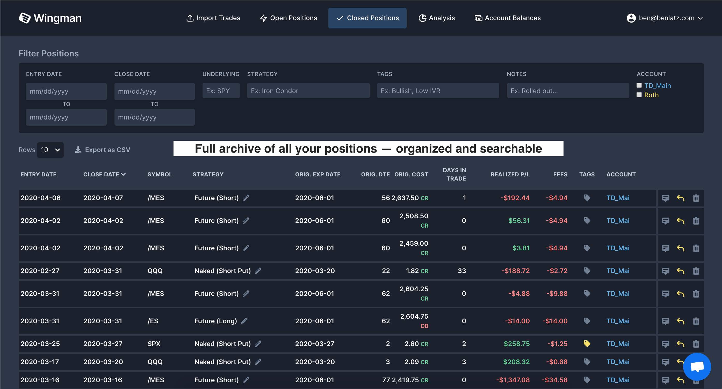Open Import Trades page
The image size is (722, 389).
(x=213, y=18)
